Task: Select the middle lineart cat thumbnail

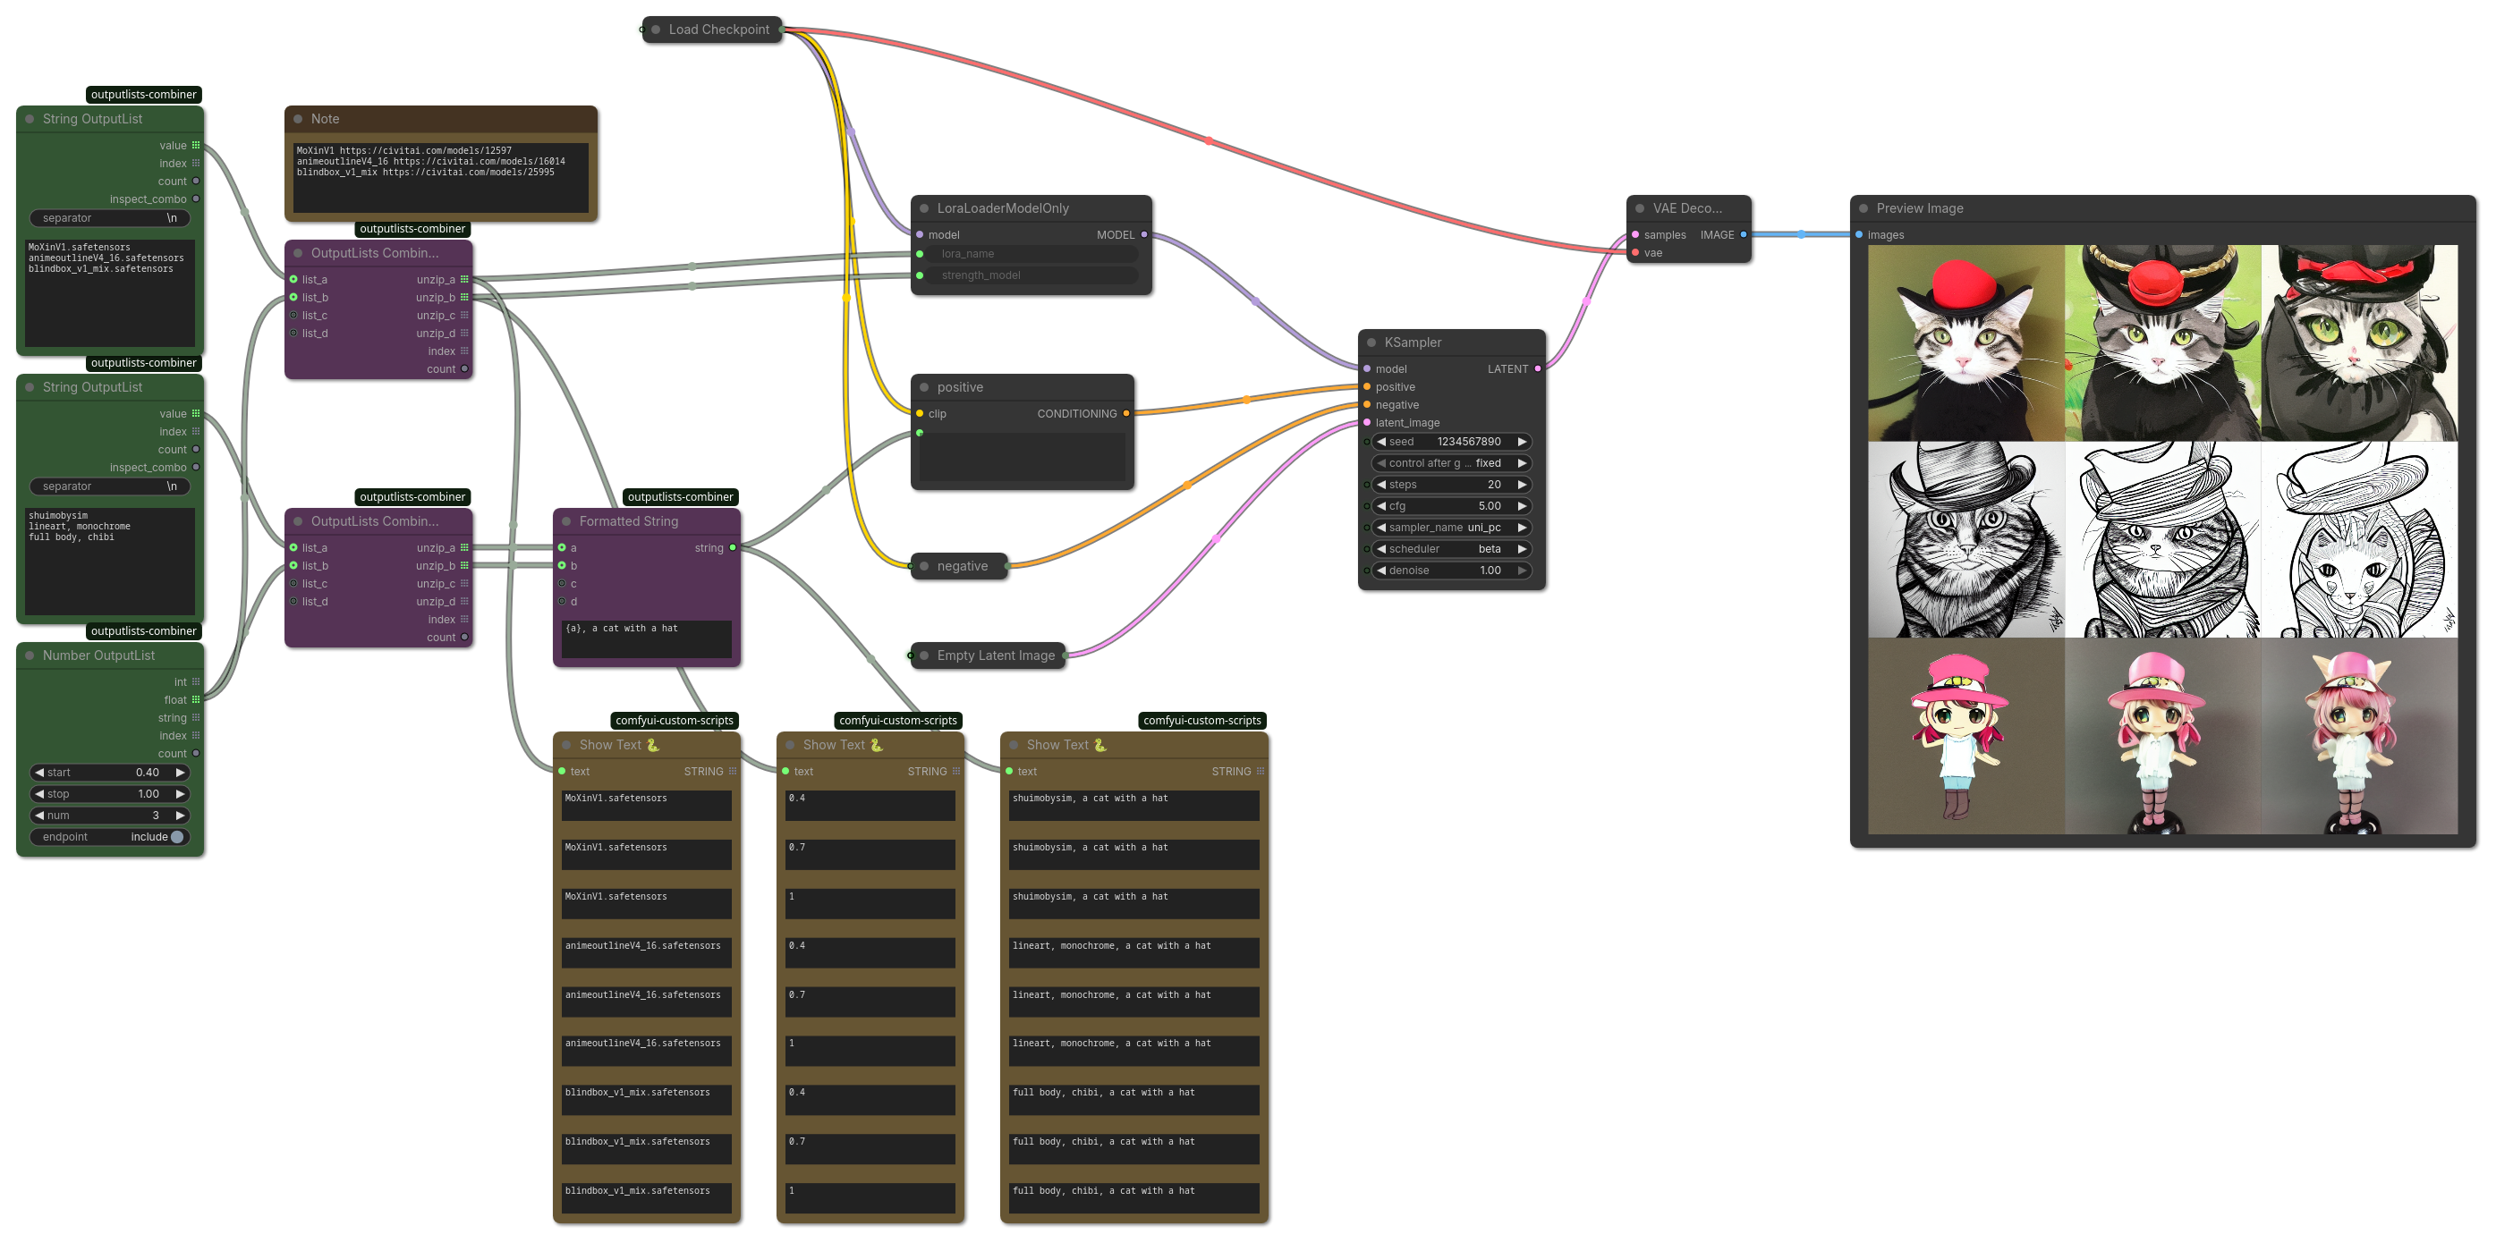Action: click(x=2162, y=539)
